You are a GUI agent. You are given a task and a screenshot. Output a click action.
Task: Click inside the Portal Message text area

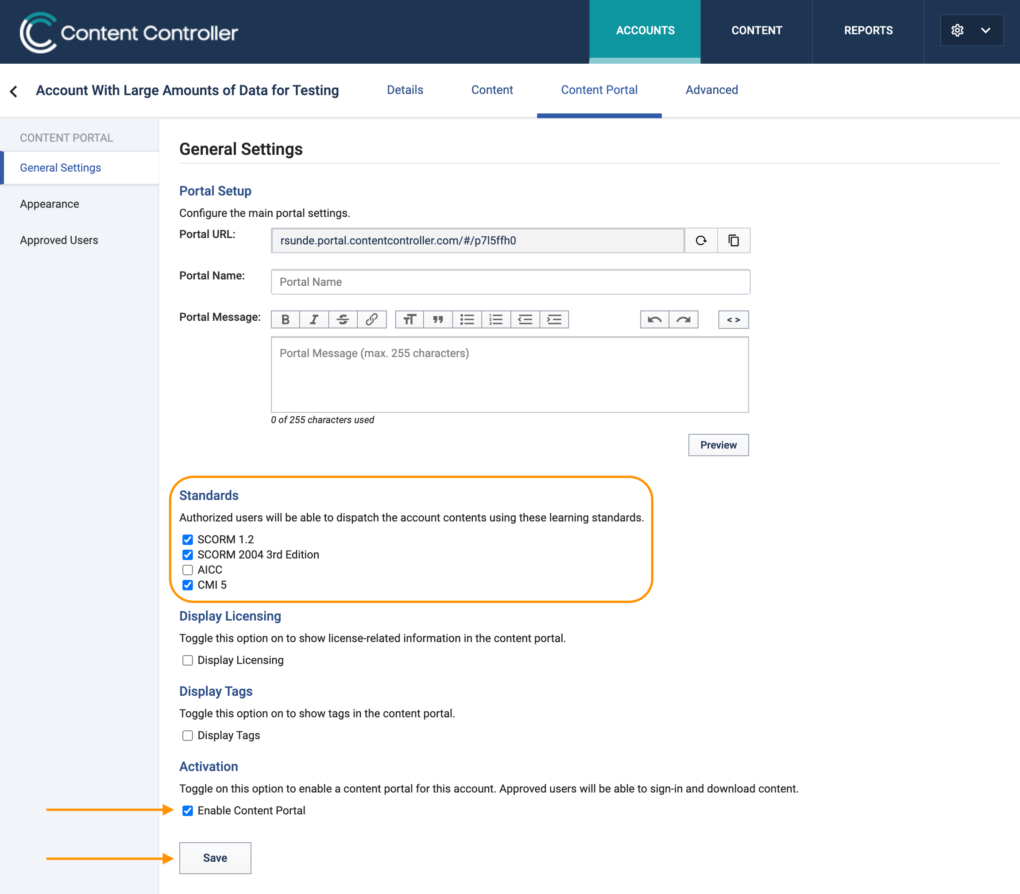tap(510, 374)
